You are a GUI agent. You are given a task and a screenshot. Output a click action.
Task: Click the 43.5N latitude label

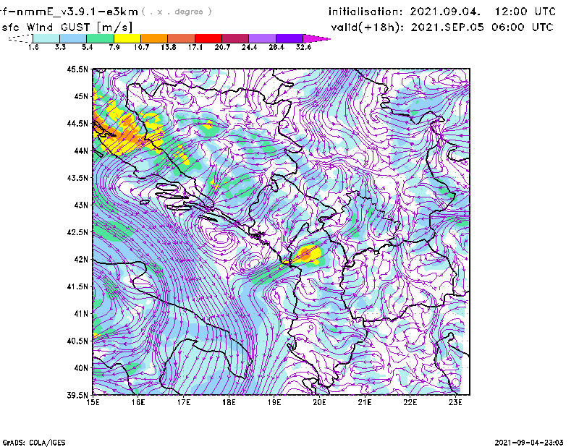tap(77, 178)
